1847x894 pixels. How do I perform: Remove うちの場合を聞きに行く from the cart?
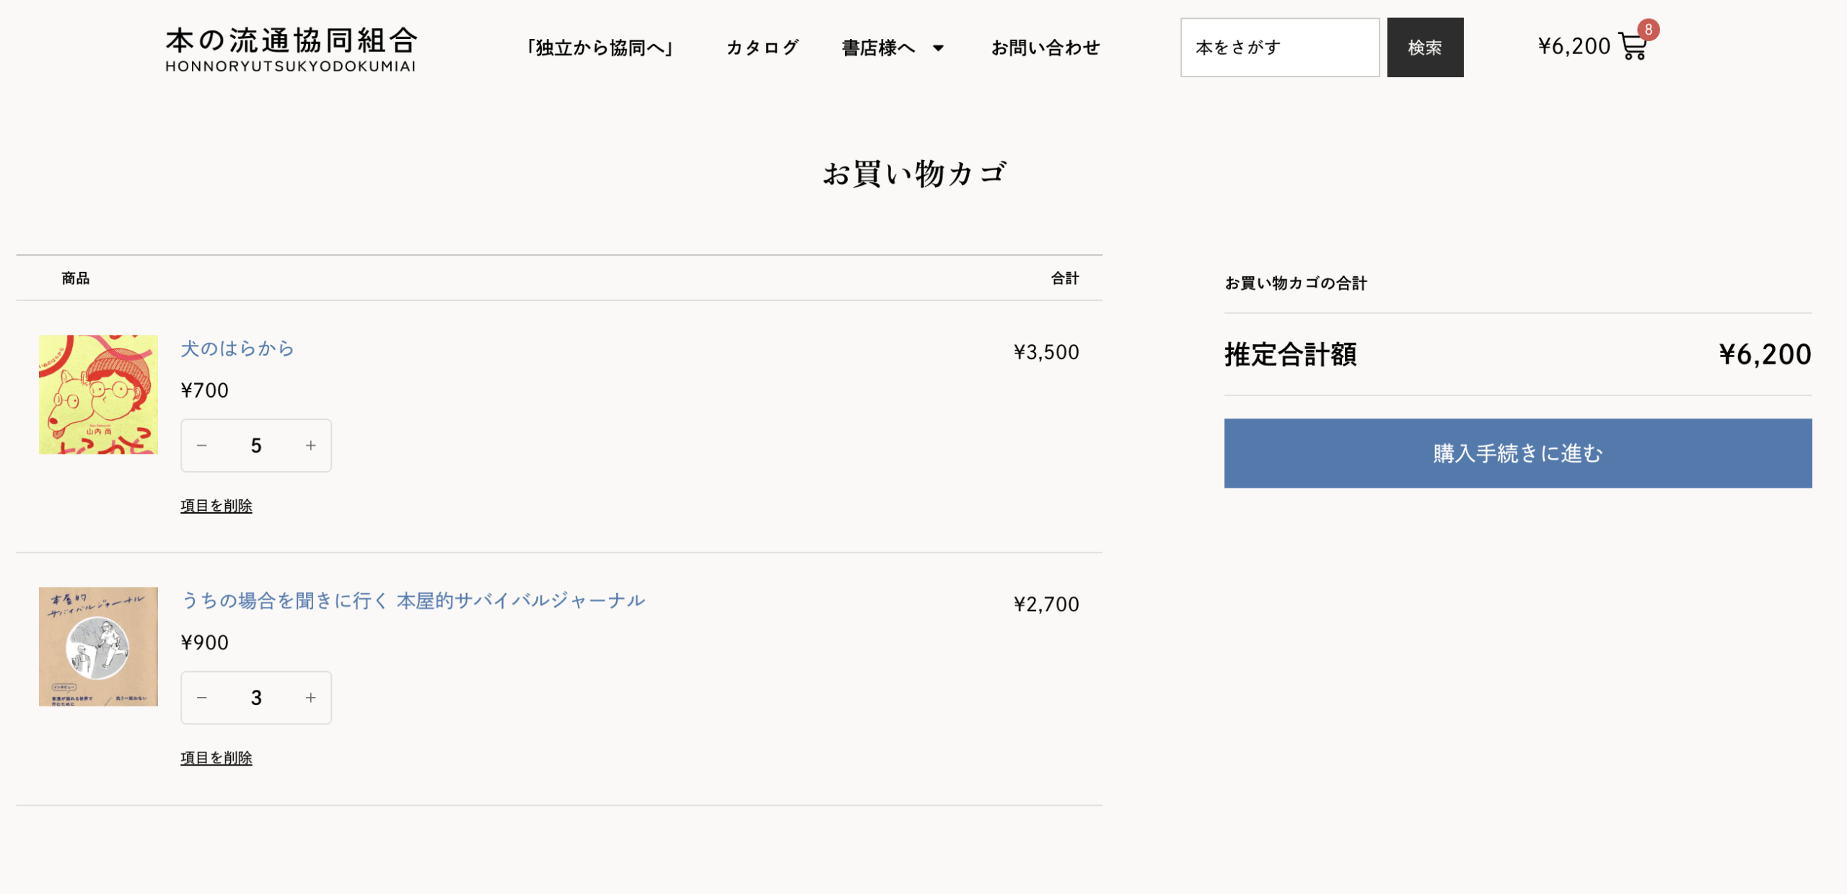216,758
